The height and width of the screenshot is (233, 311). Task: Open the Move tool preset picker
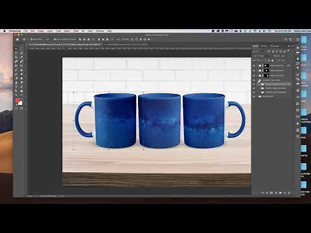tap(24, 39)
